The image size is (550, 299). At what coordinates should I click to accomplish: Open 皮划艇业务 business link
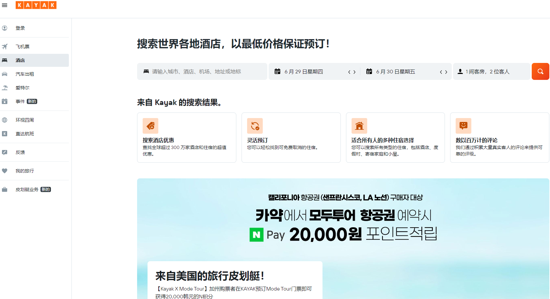point(34,189)
